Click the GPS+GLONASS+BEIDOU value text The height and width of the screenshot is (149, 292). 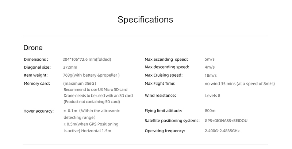click(226, 121)
